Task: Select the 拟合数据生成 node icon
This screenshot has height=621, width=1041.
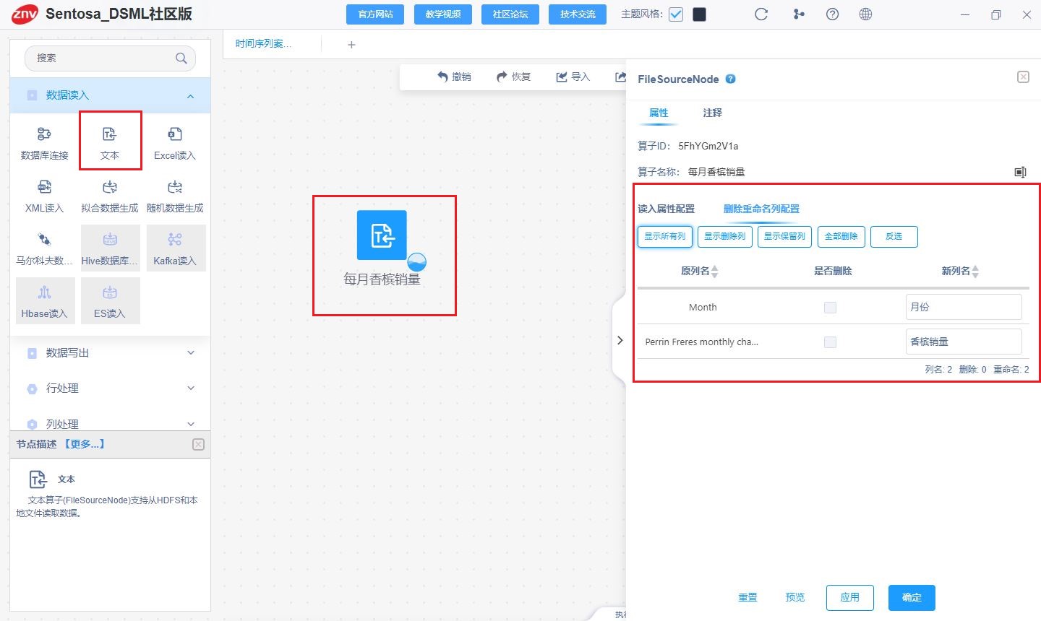Action: [x=110, y=187]
